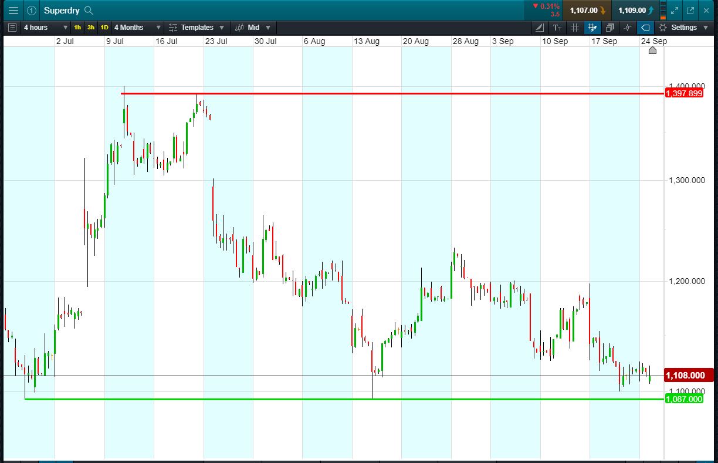Click the 1,109.00 buy price button
Viewport: 718px width, 463px height.
pos(635,11)
